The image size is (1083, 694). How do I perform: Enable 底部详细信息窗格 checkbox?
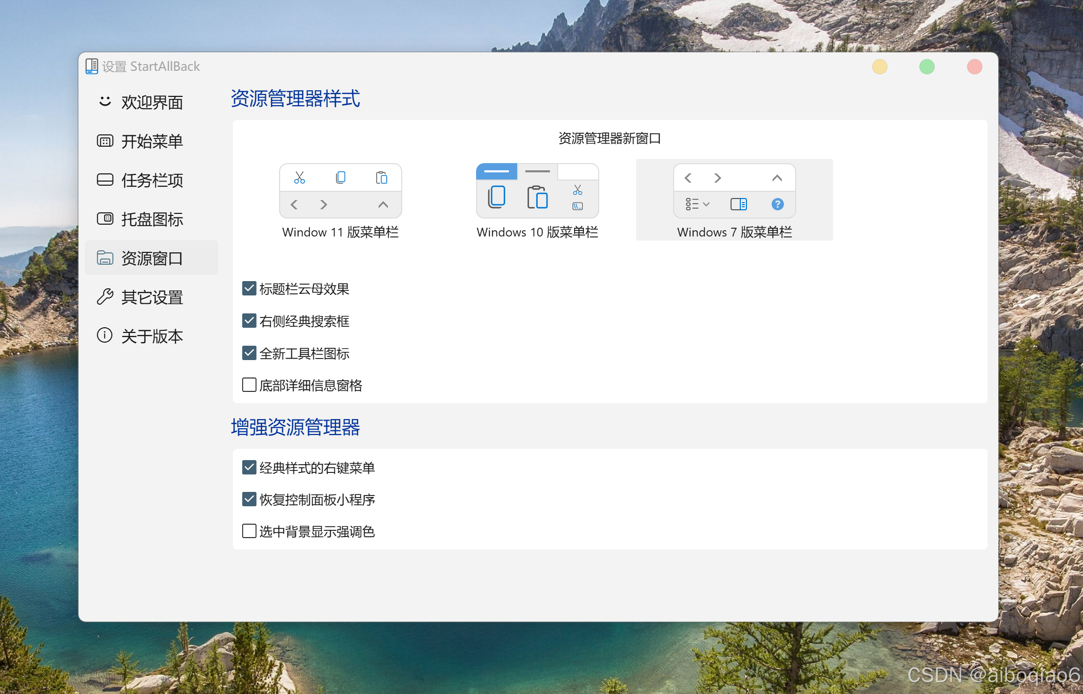point(249,385)
